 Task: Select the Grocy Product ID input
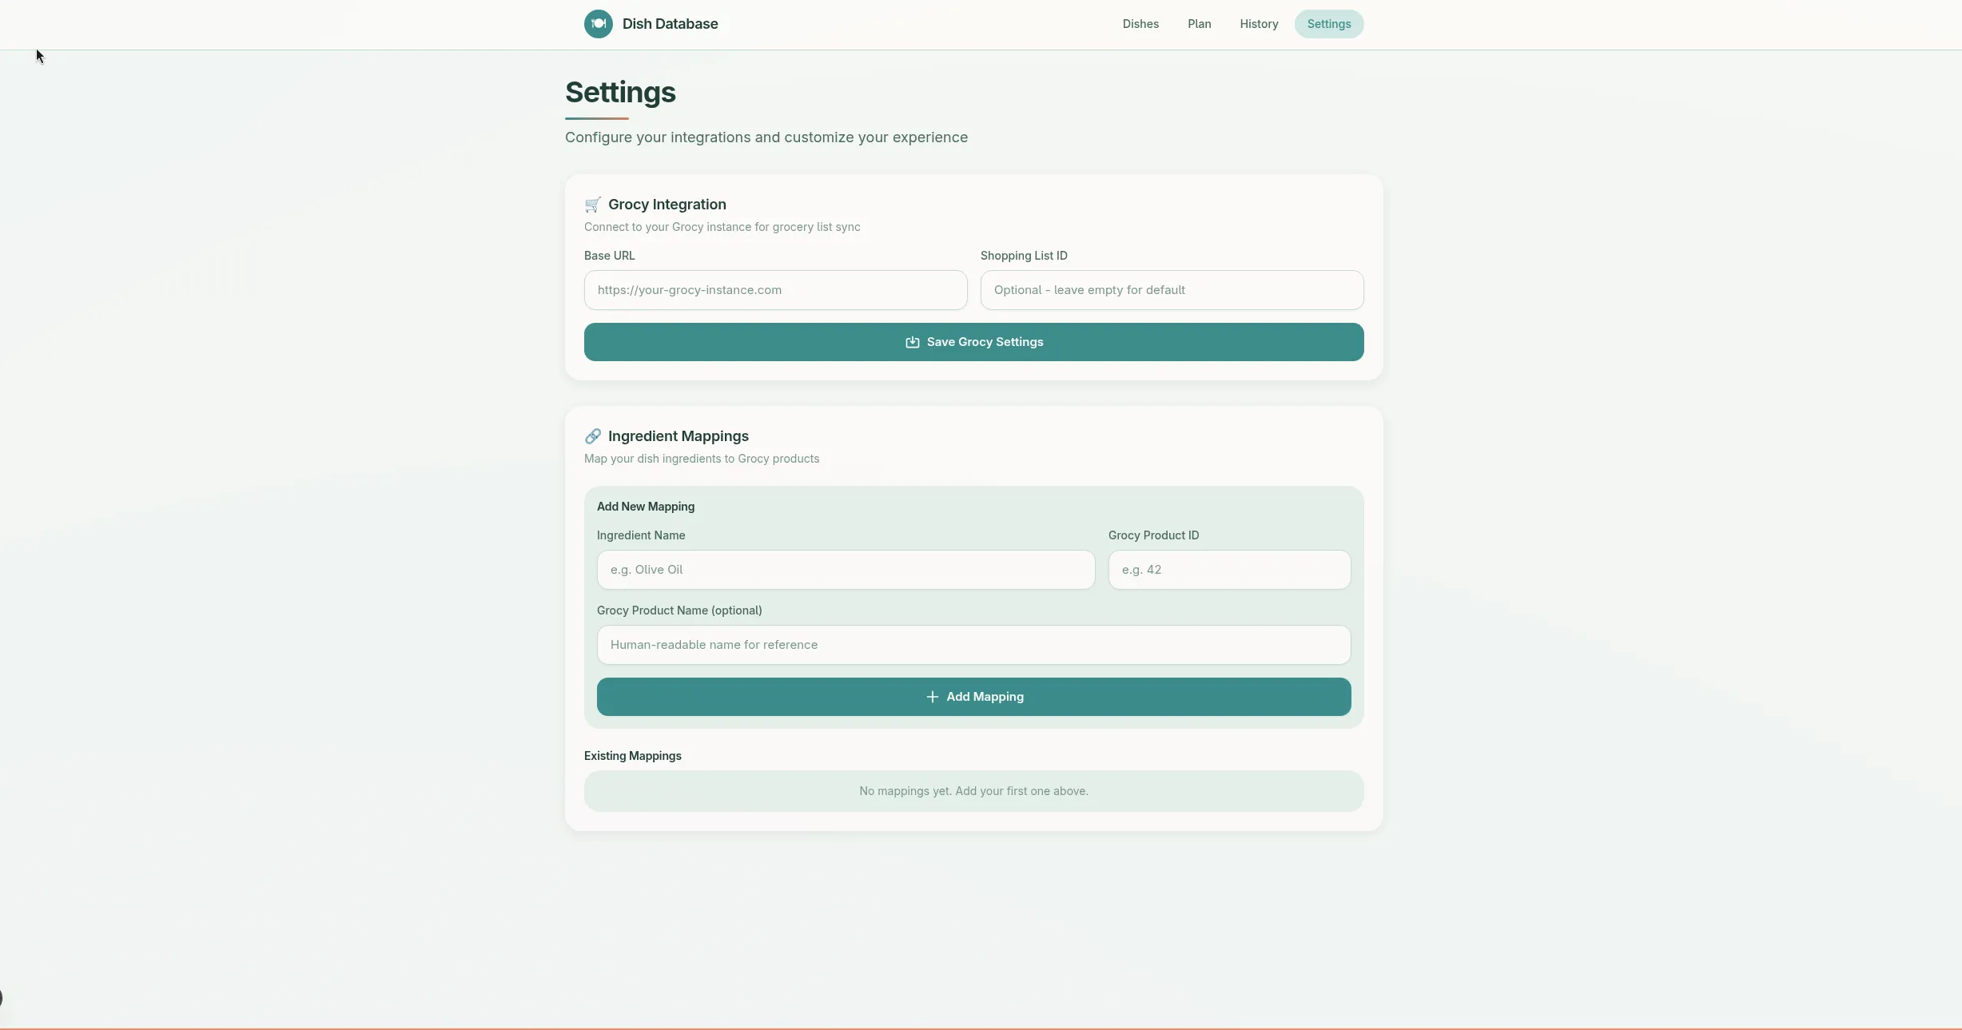1228,570
